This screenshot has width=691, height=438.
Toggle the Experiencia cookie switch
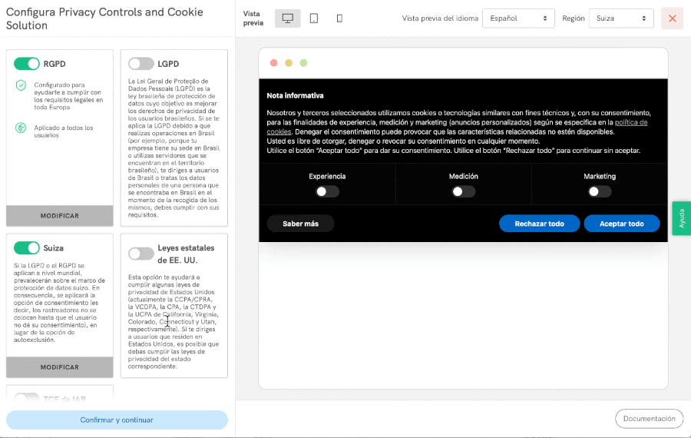click(327, 191)
